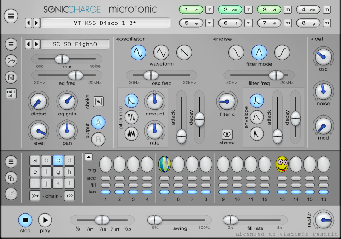
Task: Open the VT-K55 Disco 1-3 preset field
Action: coord(105,23)
